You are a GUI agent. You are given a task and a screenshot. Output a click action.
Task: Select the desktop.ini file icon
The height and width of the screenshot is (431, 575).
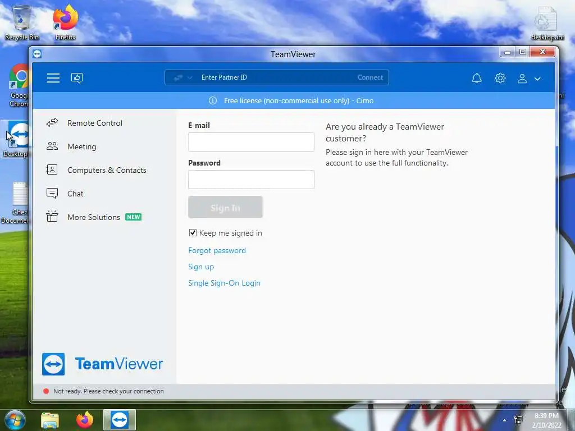pos(547,24)
